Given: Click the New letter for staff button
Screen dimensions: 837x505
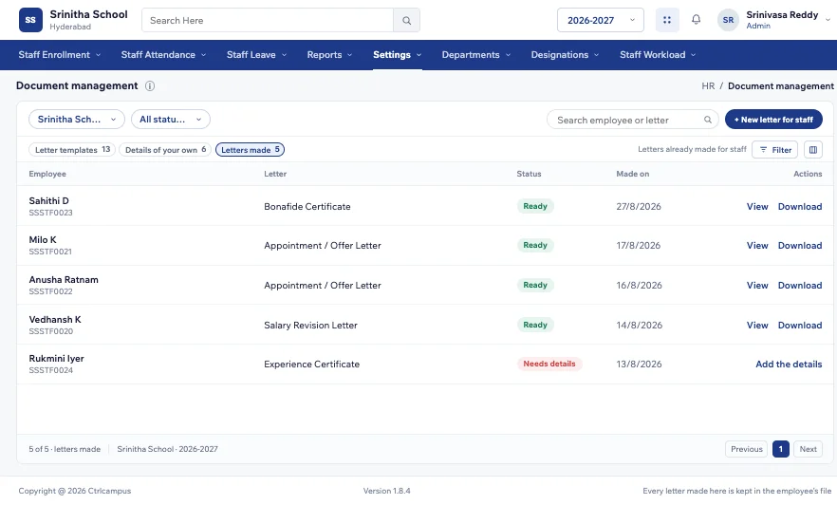Looking at the screenshot, I should 773,120.
